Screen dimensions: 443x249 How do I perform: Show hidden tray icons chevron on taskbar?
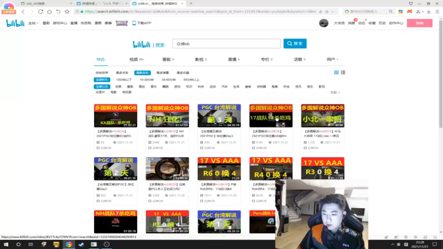(393, 245)
